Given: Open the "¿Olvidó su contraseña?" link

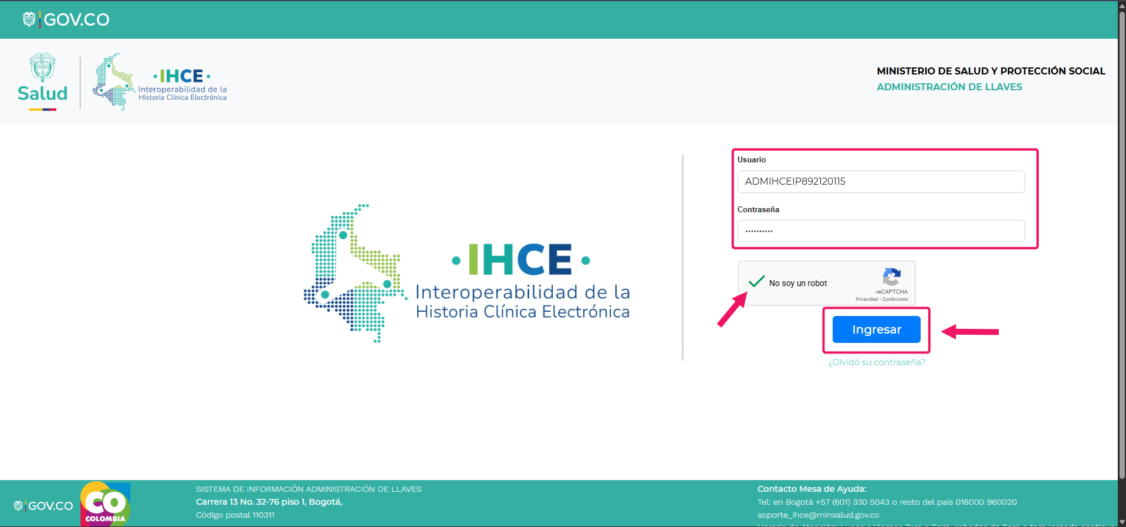Looking at the screenshot, I should pyautogui.click(x=877, y=362).
